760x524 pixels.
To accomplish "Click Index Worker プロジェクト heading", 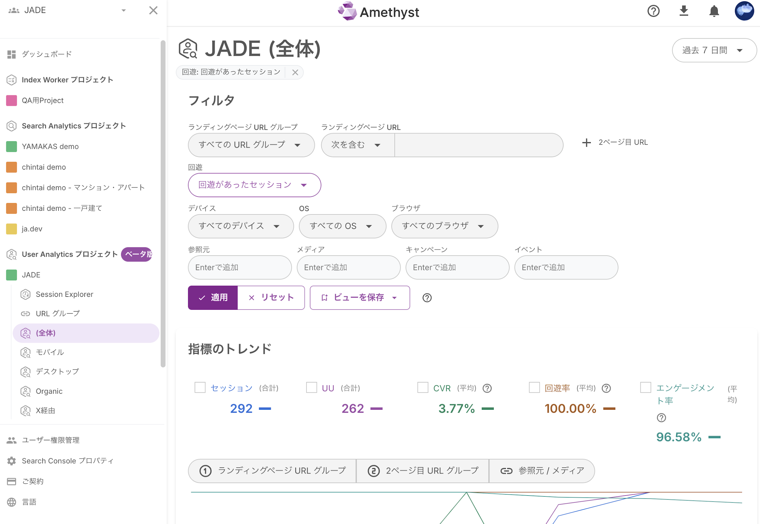I will pyautogui.click(x=67, y=80).
